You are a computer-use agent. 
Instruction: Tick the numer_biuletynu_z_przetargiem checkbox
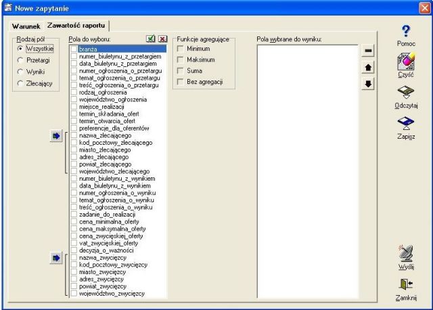74,56
